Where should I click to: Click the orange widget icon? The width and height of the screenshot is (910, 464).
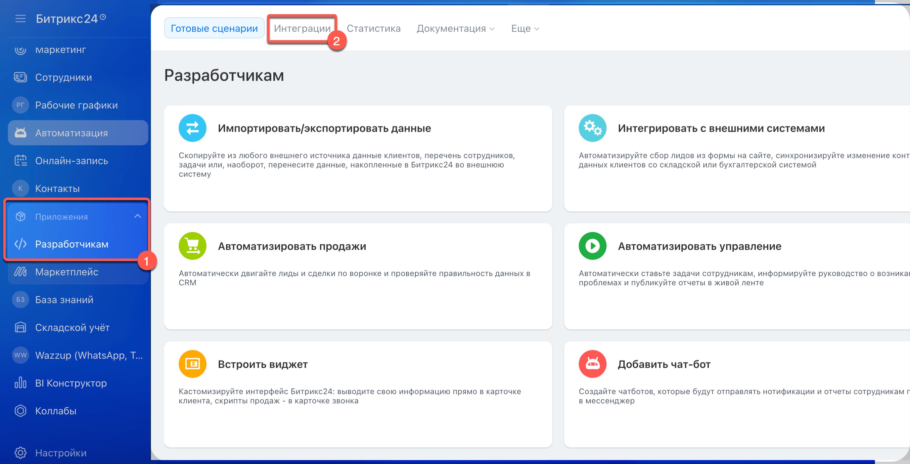point(193,364)
